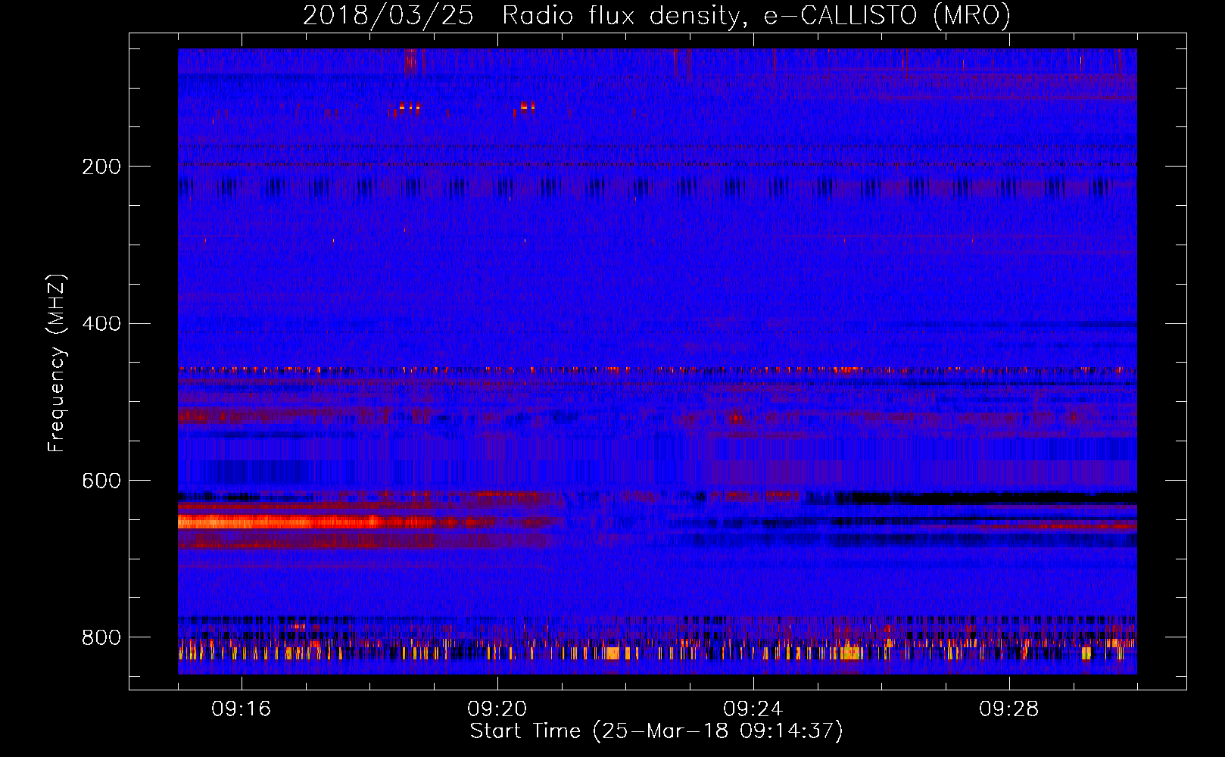The height and width of the screenshot is (757, 1225).
Task: Click the 09:20 time tick label
Action: pos(497,709)
